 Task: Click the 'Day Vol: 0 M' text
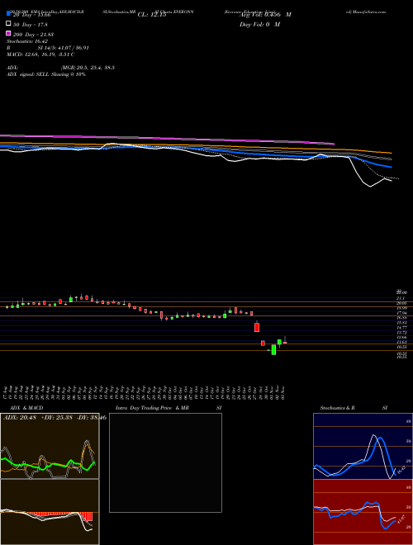260,25
